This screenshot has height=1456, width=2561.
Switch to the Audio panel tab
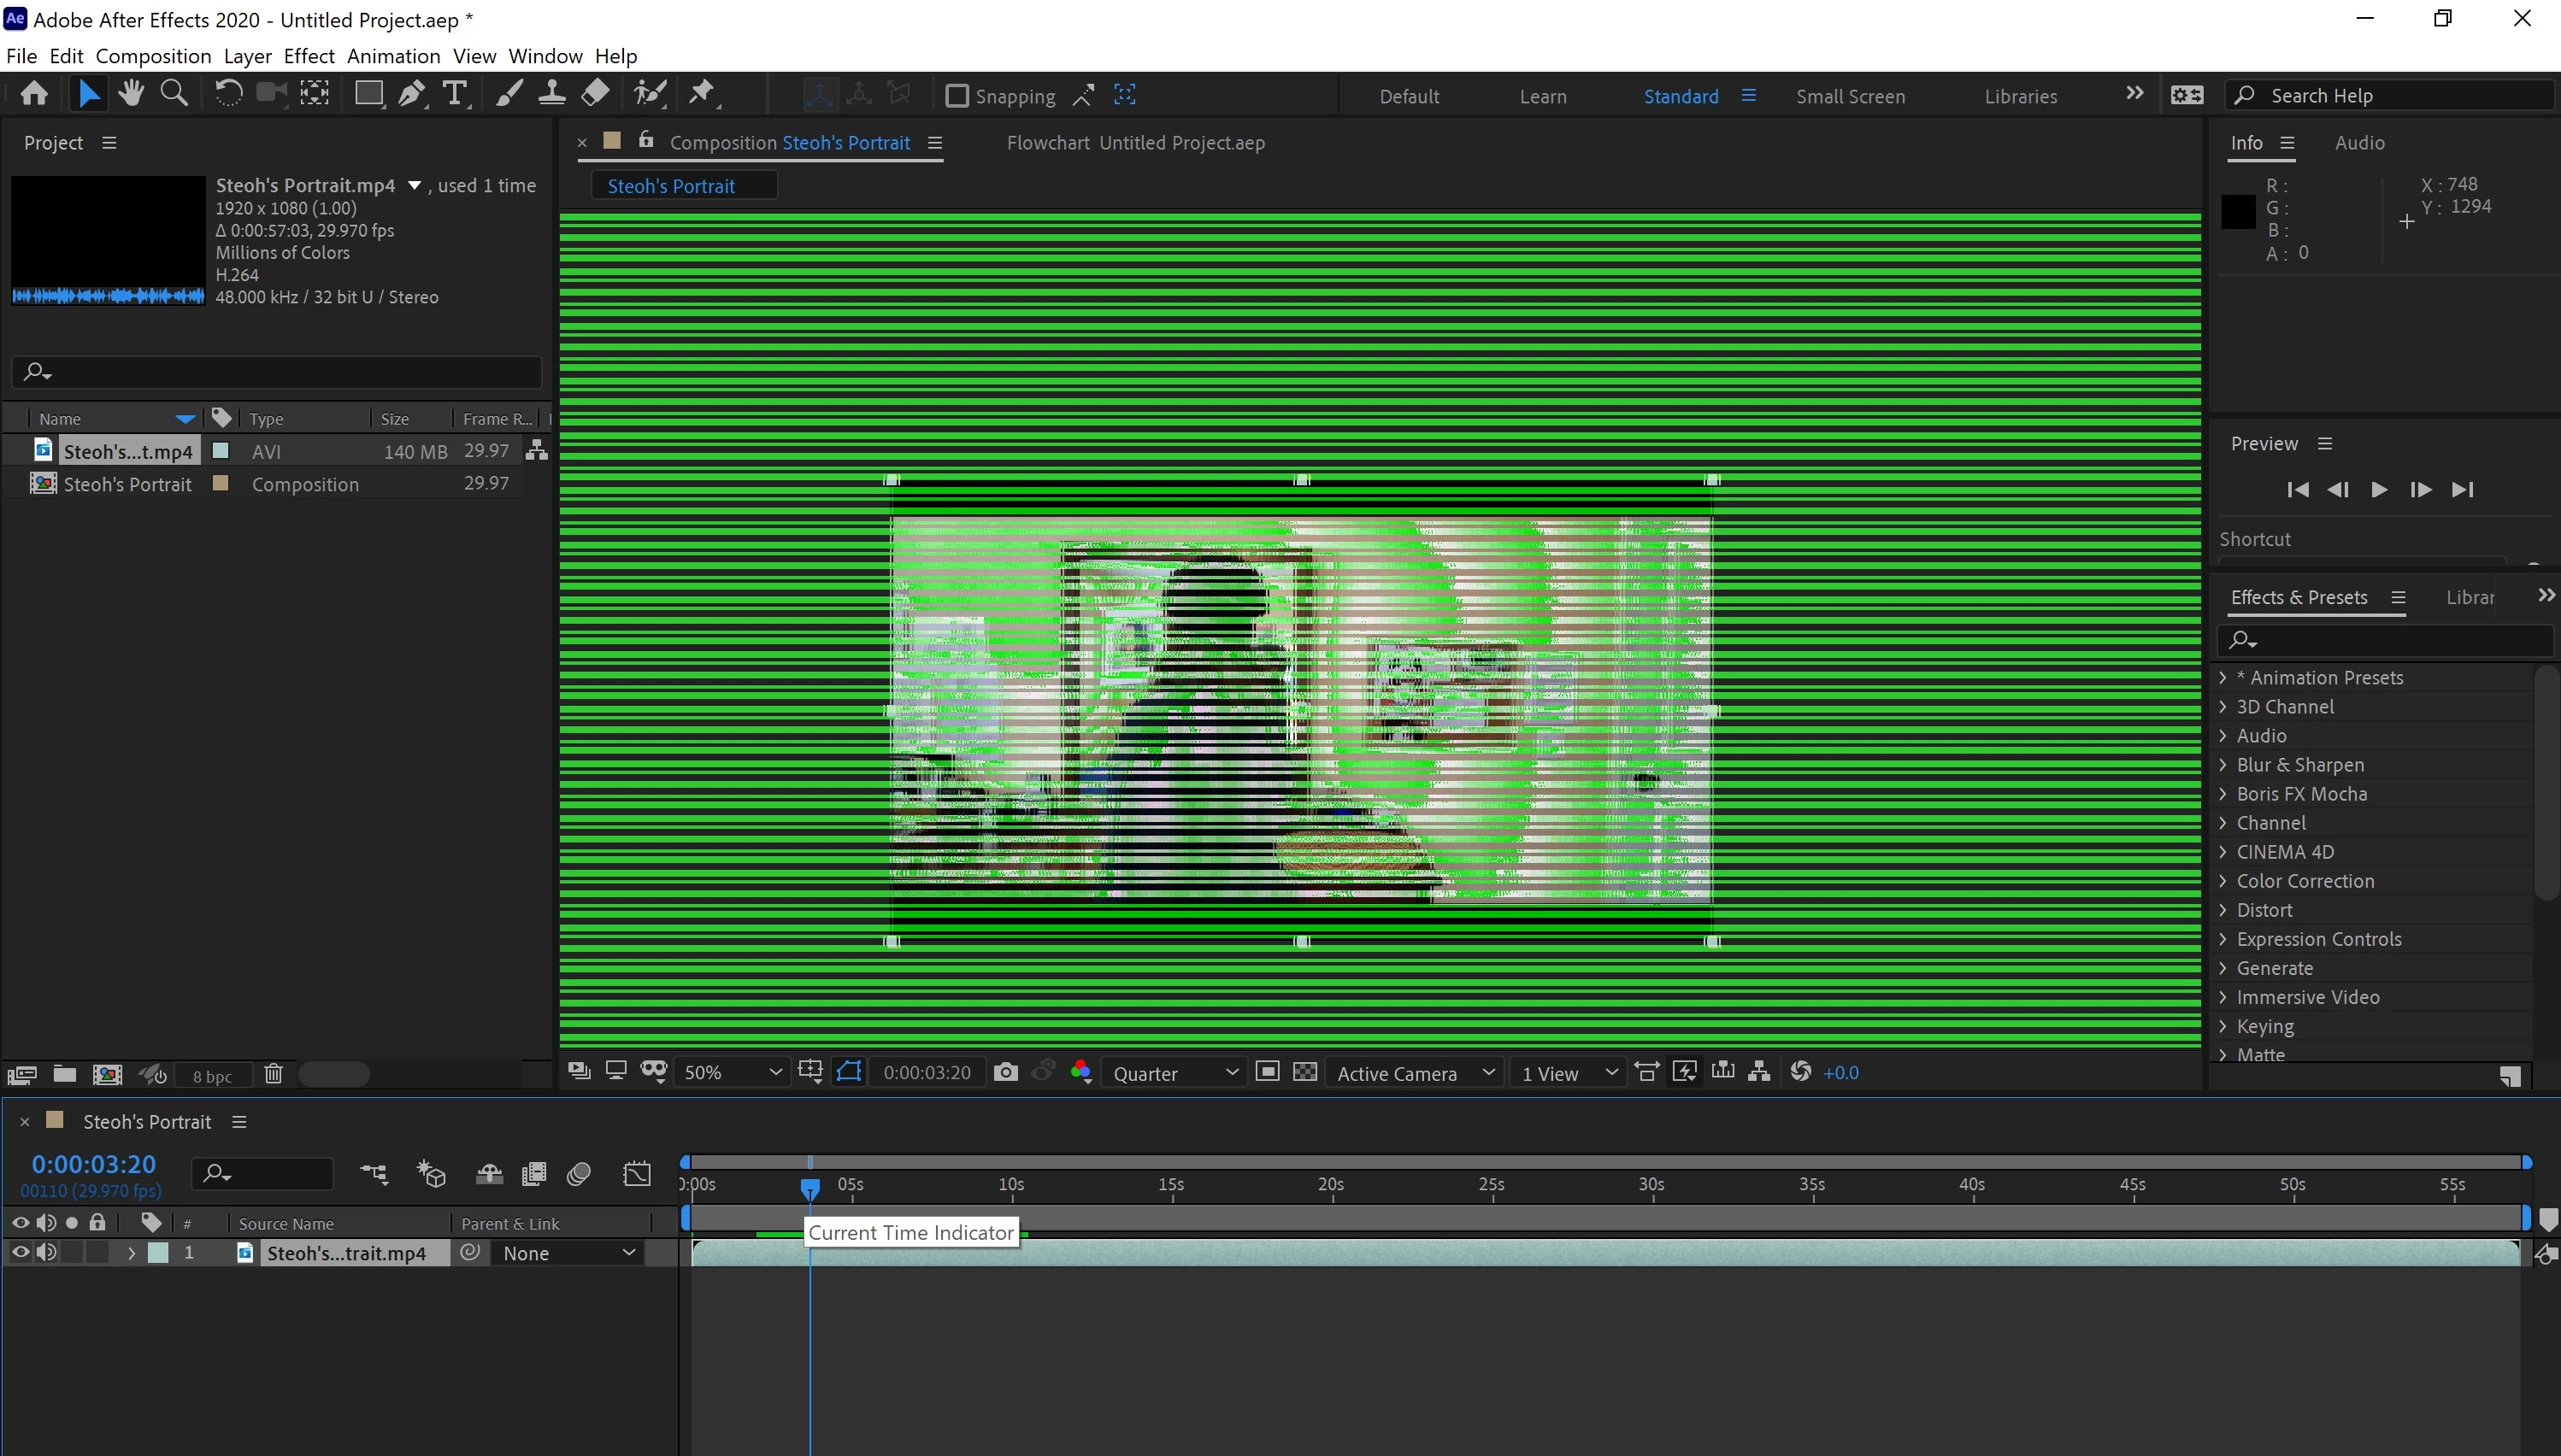pos(2359,143)
